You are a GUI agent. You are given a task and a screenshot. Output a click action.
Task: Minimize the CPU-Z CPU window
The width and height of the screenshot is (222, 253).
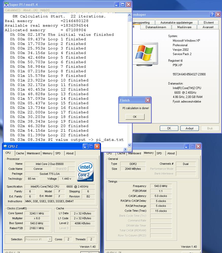[85, 146]
